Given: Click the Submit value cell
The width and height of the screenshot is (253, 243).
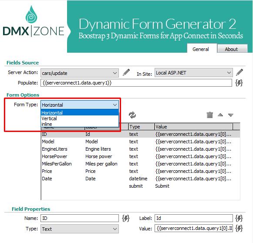Looking at the screenshot, I should point(162,186).
